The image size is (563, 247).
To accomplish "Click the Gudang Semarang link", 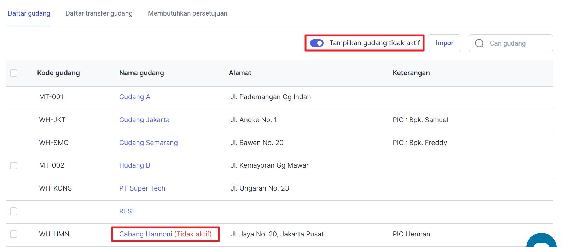I will click(x=149, y=143).
